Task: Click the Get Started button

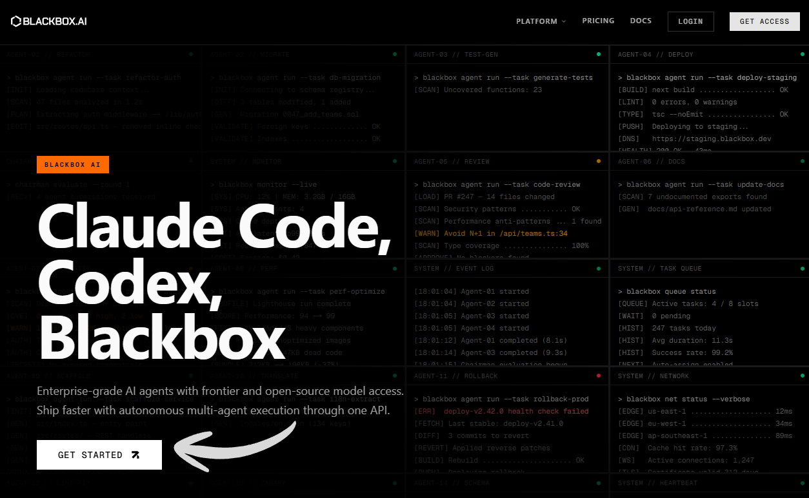Action: [99, 455]
